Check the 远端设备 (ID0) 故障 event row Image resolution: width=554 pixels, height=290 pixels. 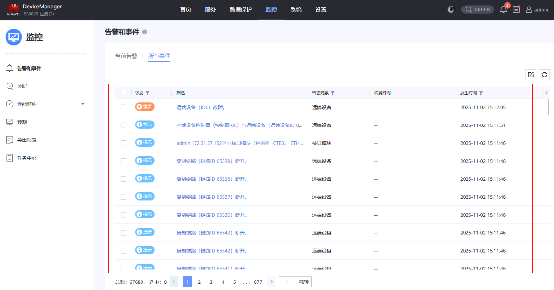pos(123,107)
